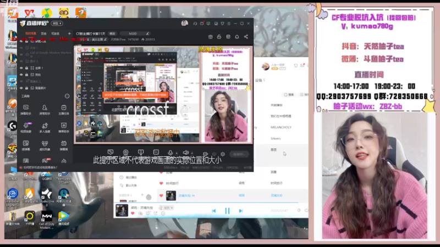Viewport: 440px width, 247px height.
Task: Skip to the next track
Action: (240, 211)
